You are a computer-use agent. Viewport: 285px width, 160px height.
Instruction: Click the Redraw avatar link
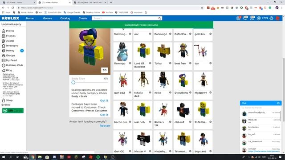[x=105, y=126]
